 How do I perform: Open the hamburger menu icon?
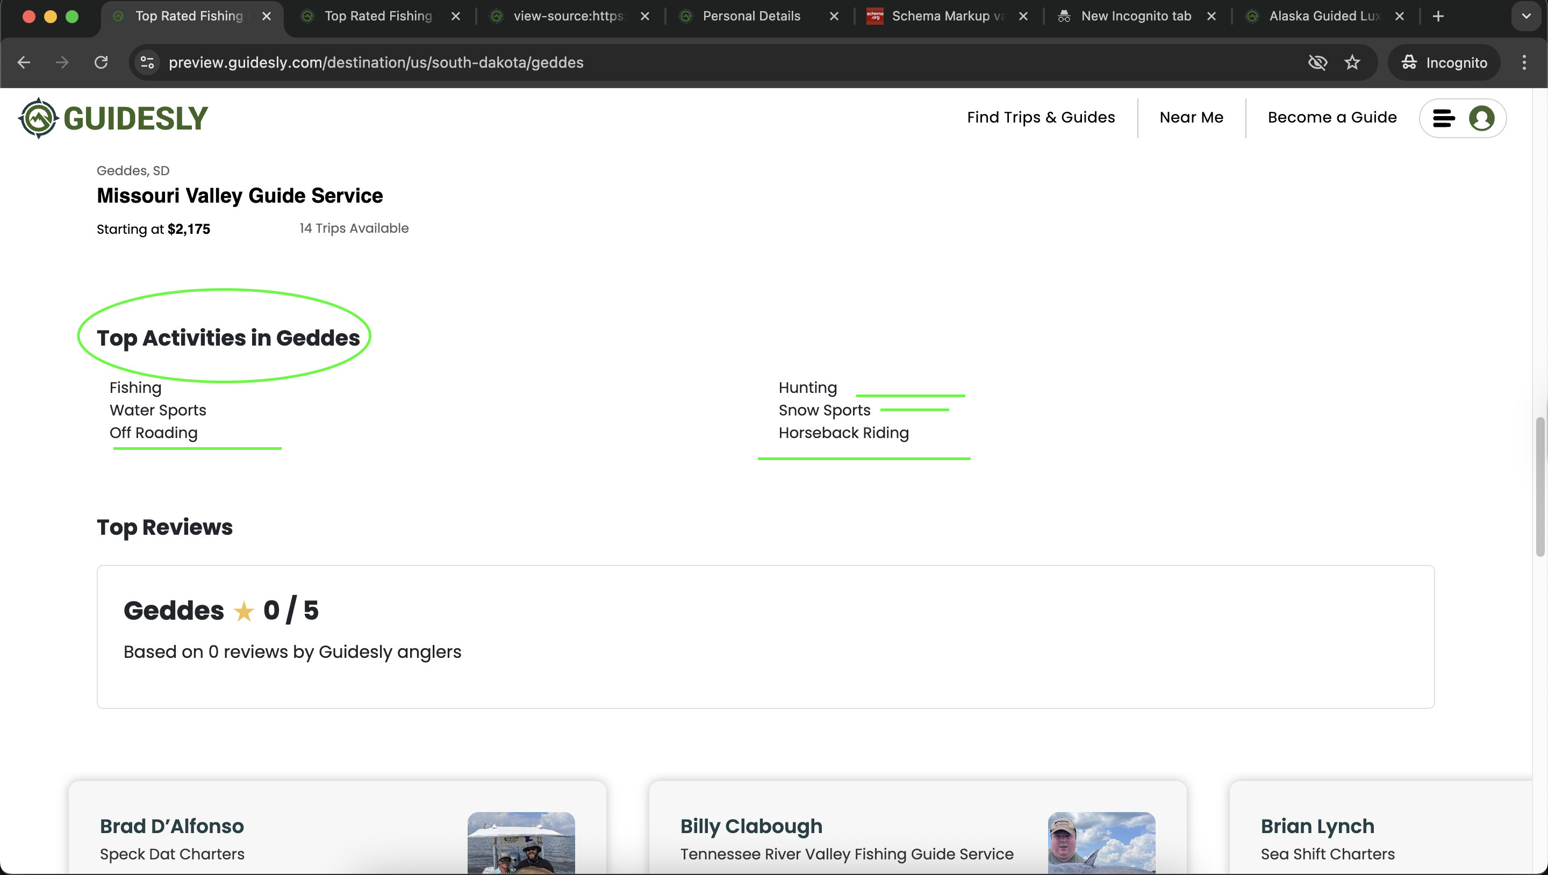pyautogui.click(x=1443, y=118)
